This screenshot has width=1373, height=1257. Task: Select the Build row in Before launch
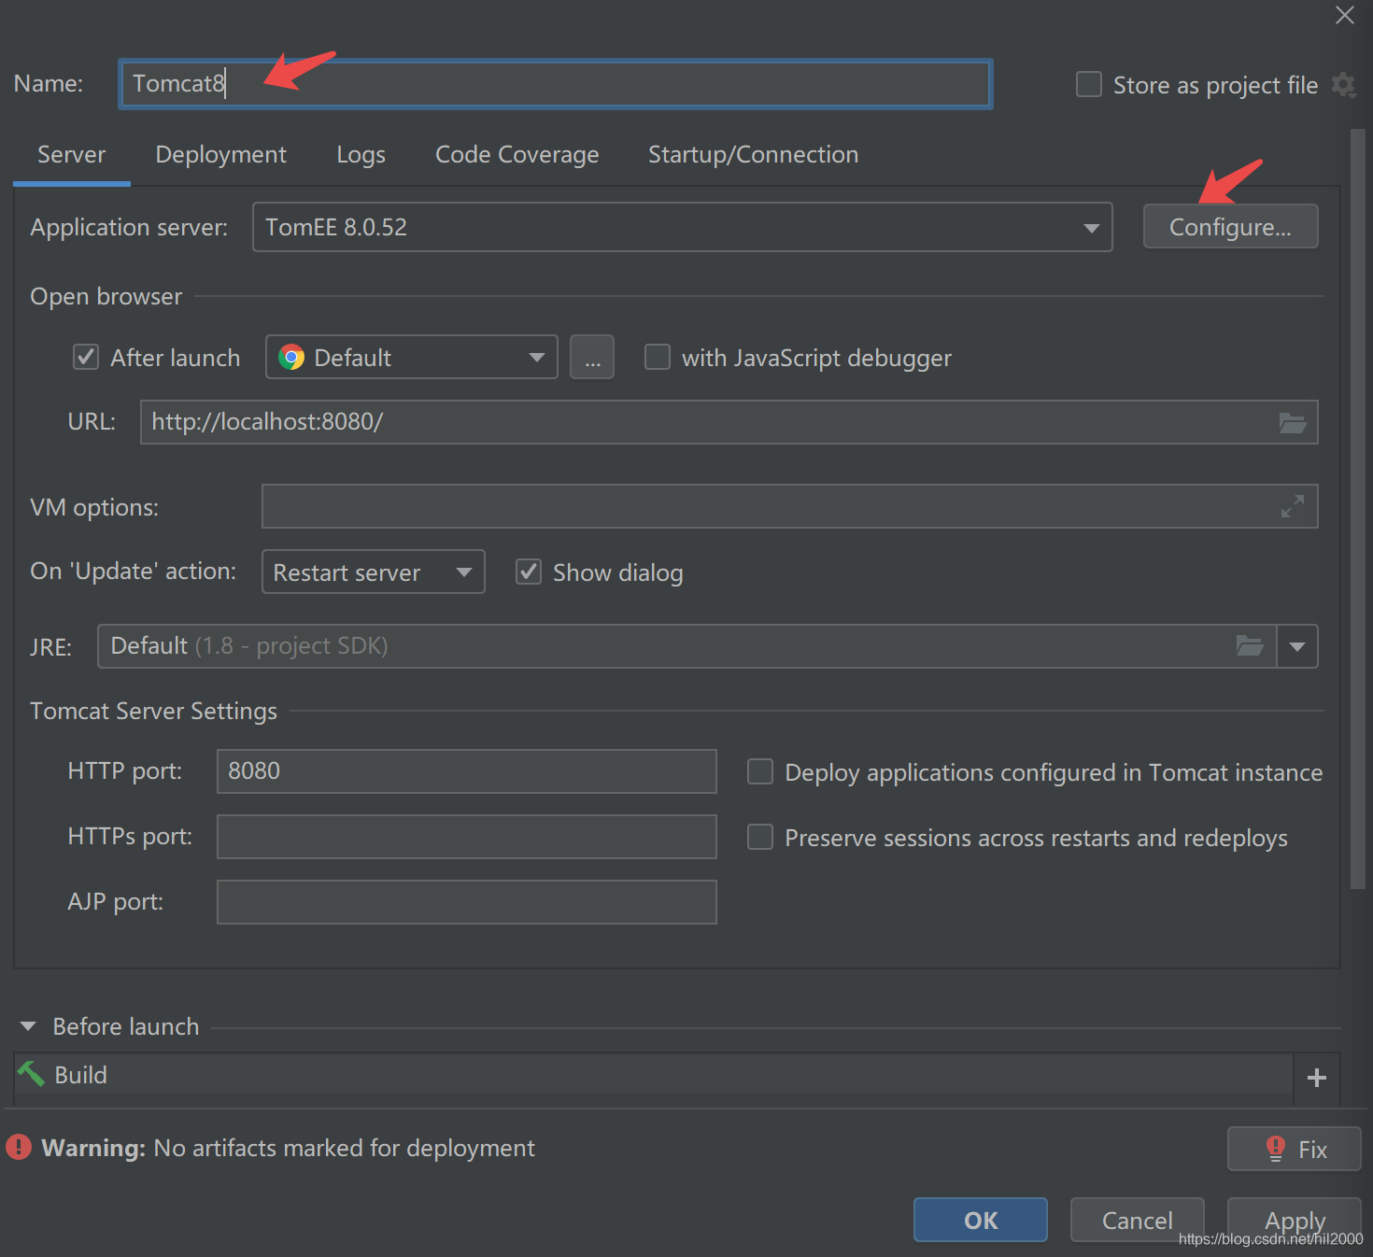click(654, 1075)
